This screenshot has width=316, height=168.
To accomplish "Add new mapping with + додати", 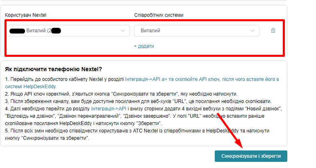I will click(x=144, y=46).
